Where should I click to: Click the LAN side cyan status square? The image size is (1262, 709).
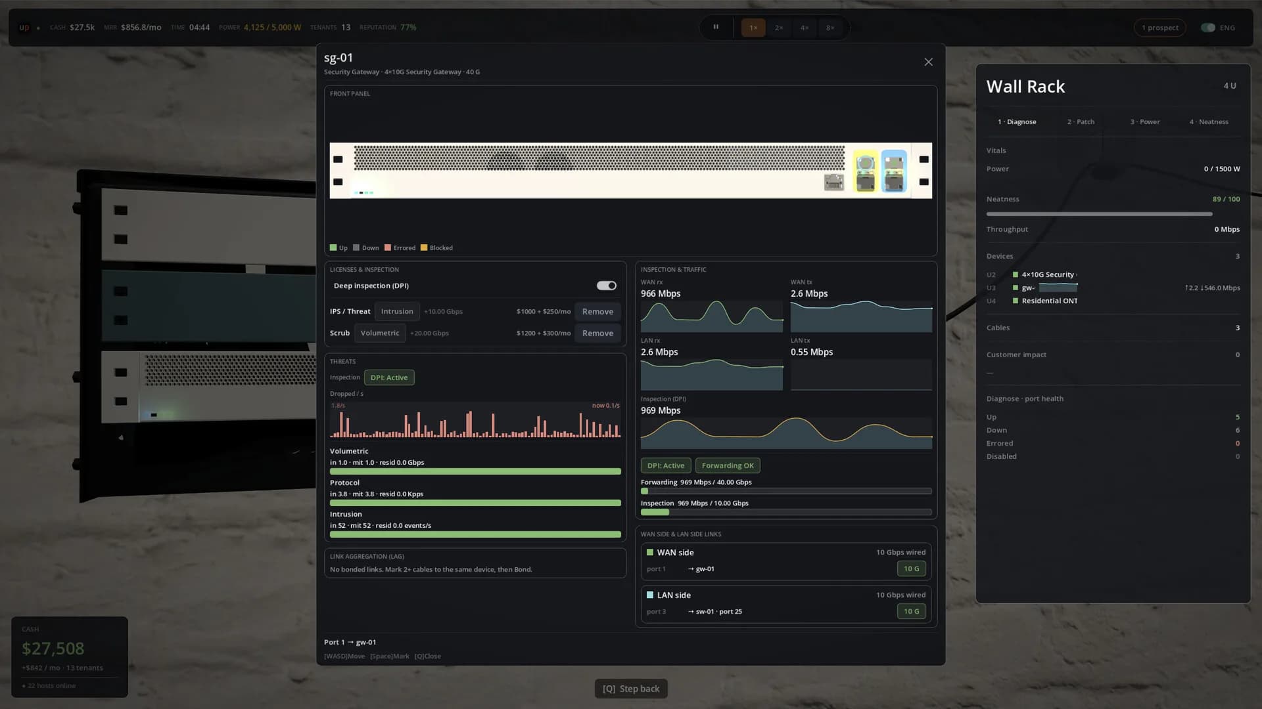(x=650, y=595)
